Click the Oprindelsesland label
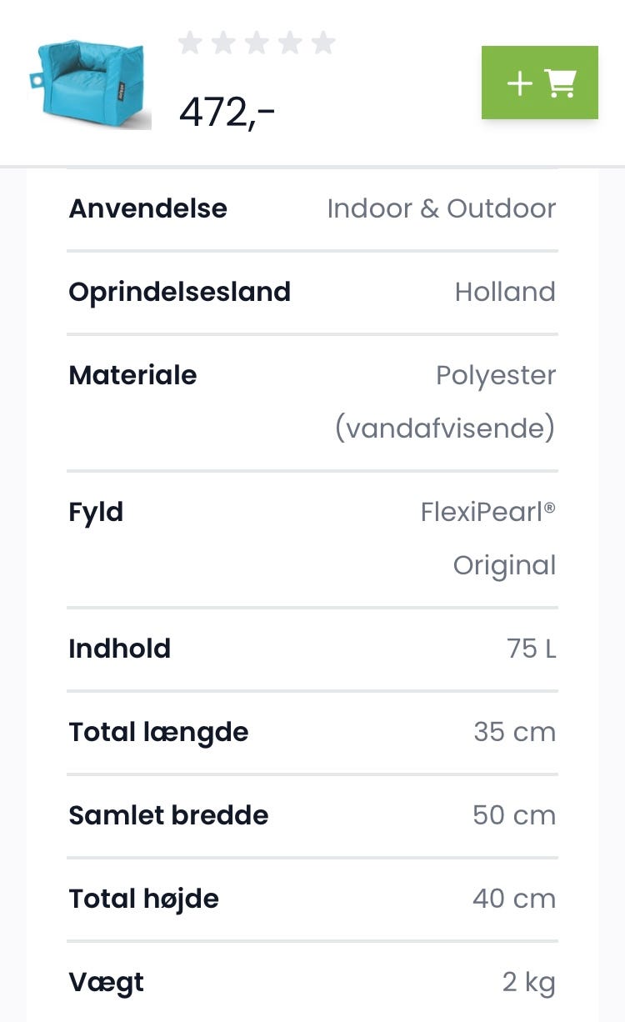The height and width of the screenshot is (1022, 625). tap(179, 292)
